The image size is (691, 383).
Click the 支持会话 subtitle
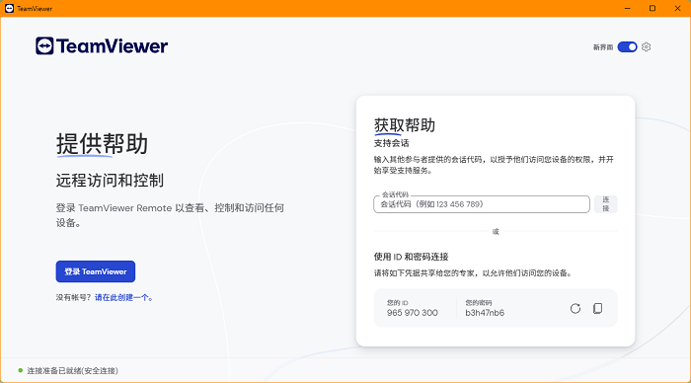click(x=391, y=143)
